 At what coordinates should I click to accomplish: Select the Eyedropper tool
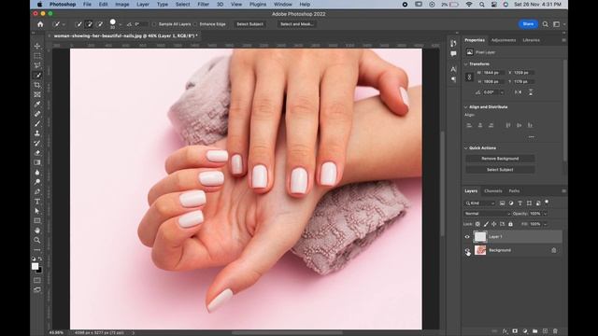tap(37, 104)
